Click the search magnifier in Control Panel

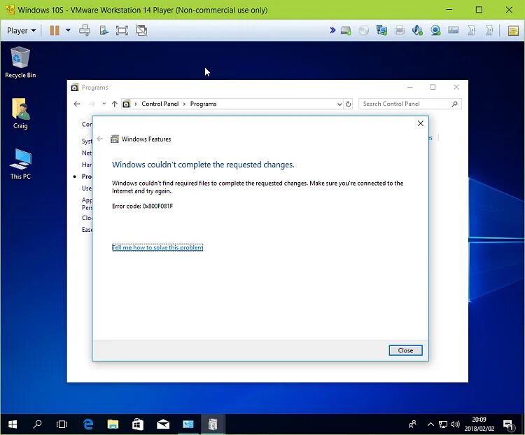coord(454,104)
